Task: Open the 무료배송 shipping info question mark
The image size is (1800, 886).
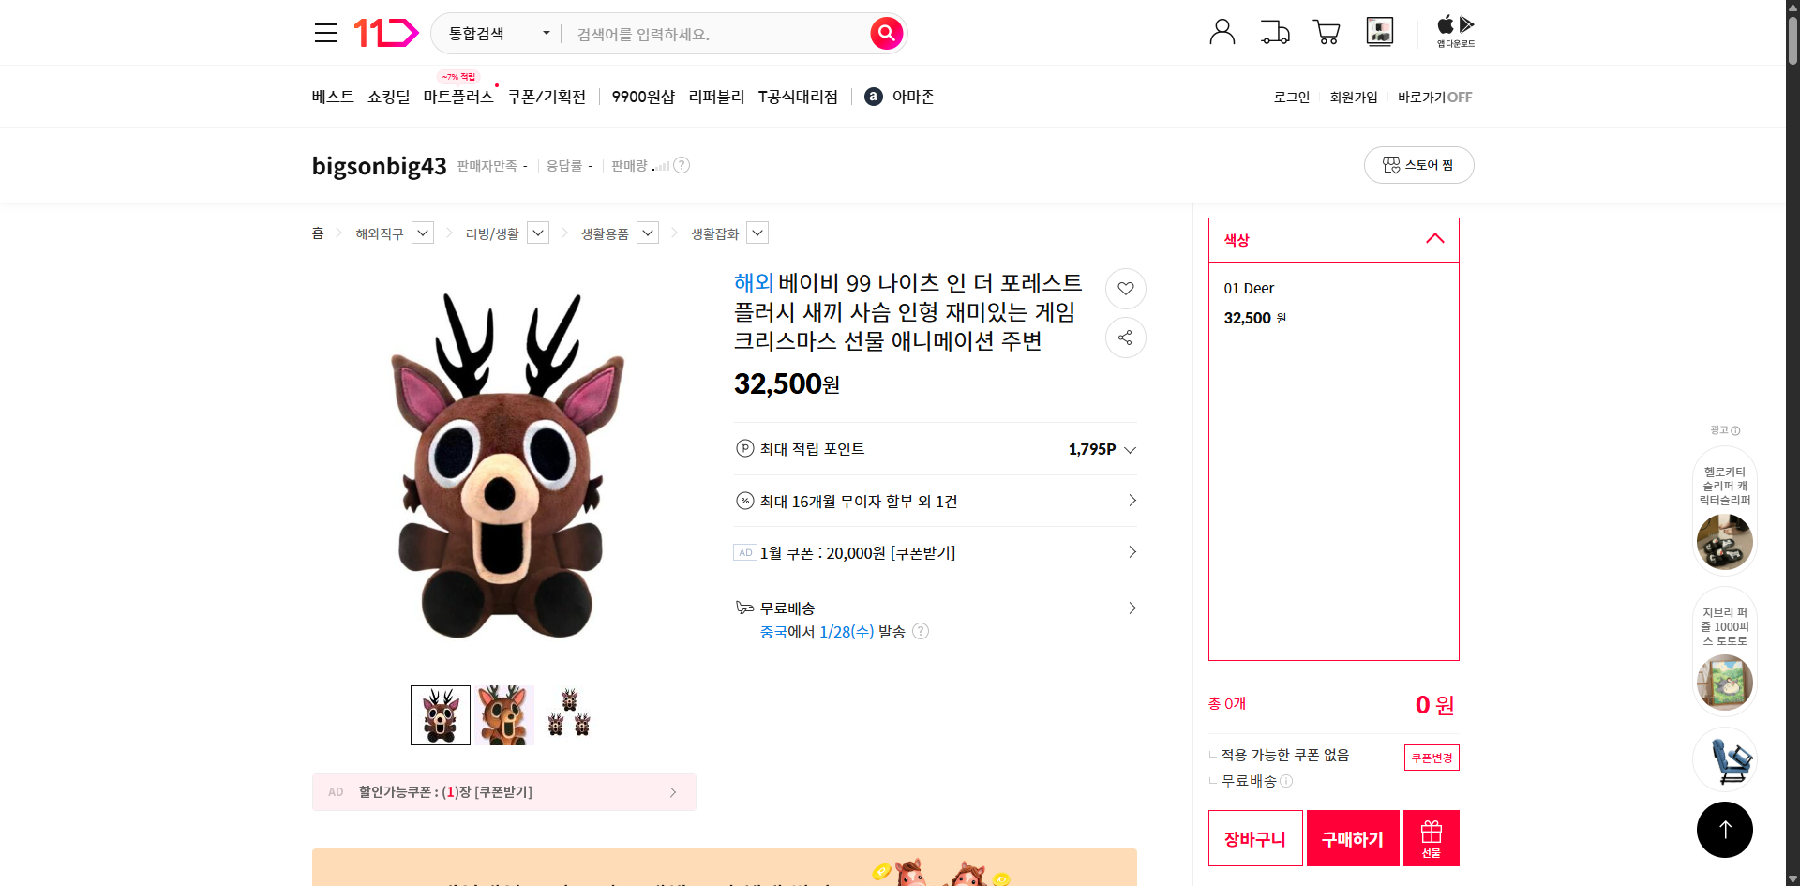Action: [920, 631]
